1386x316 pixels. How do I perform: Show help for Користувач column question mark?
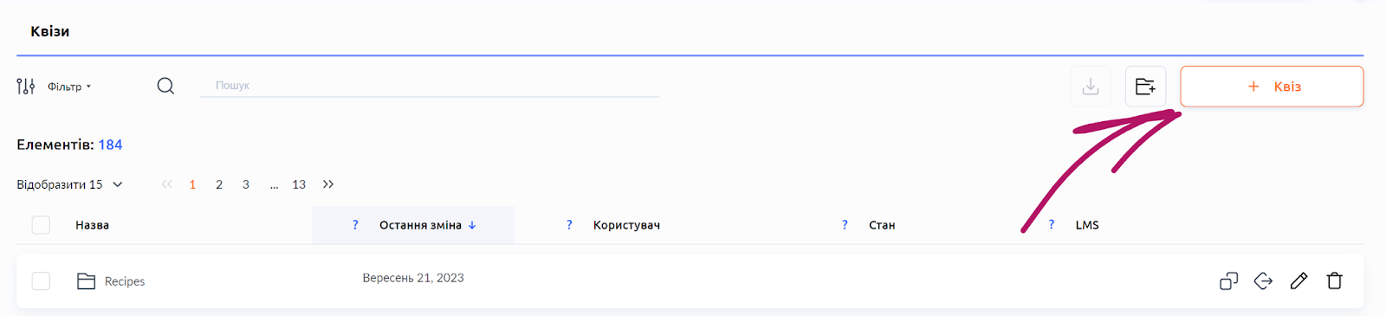point(569,225)
